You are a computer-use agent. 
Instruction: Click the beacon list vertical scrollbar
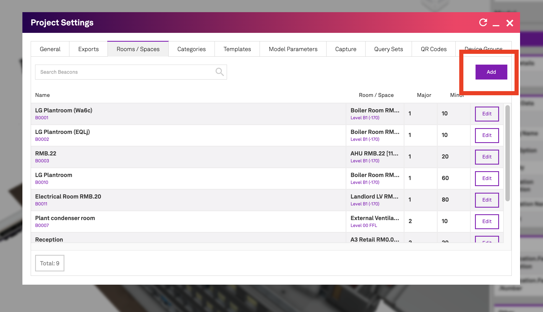[x=507, y=153]
